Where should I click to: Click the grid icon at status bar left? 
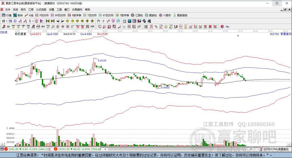(2, 149)
